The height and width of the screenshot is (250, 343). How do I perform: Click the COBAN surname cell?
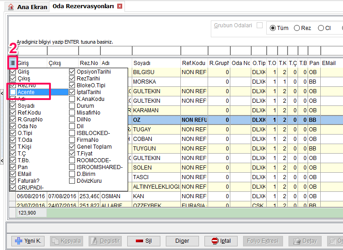(156, 139)
